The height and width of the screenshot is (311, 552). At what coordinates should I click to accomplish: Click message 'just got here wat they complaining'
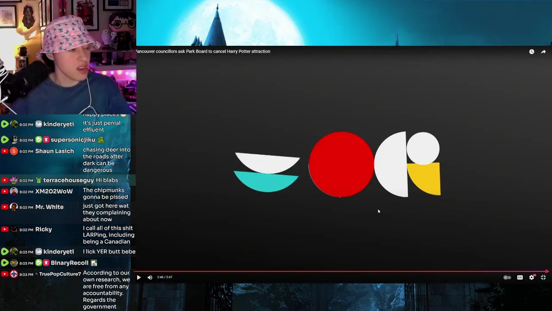107,213
